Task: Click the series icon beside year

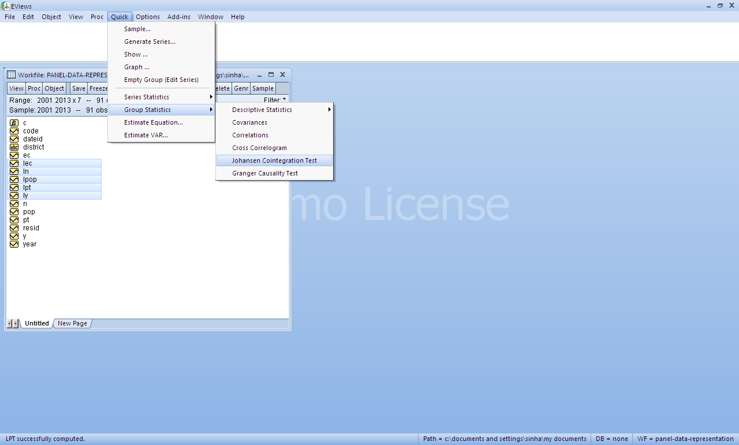Action: coord(14,244)
